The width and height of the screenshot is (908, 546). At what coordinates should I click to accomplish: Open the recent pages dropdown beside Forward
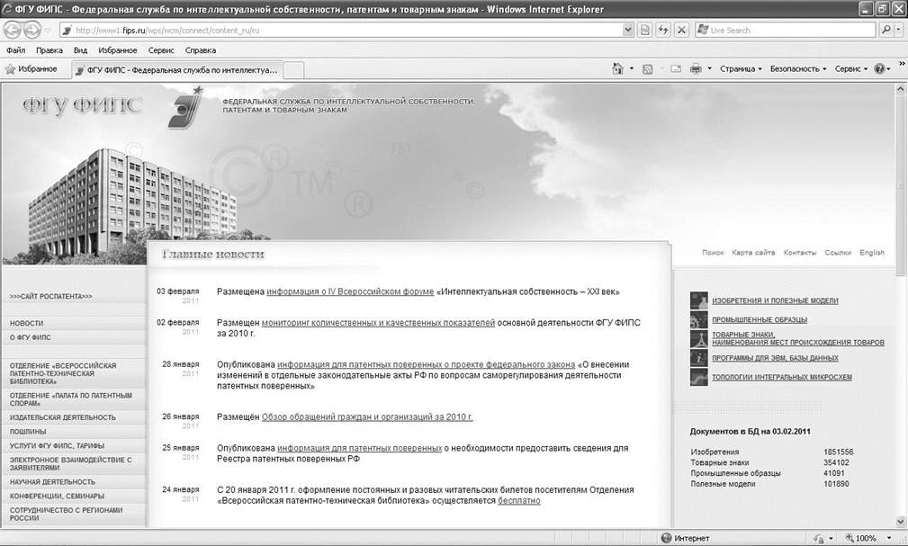48,30
